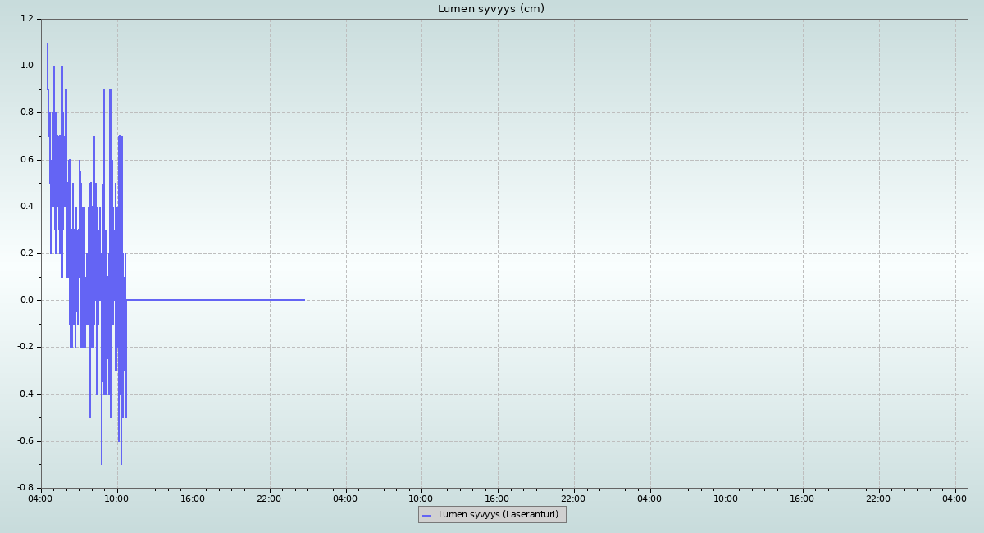
Task: Click the blue line swatch in legend
Action: [x=426, y=515]
